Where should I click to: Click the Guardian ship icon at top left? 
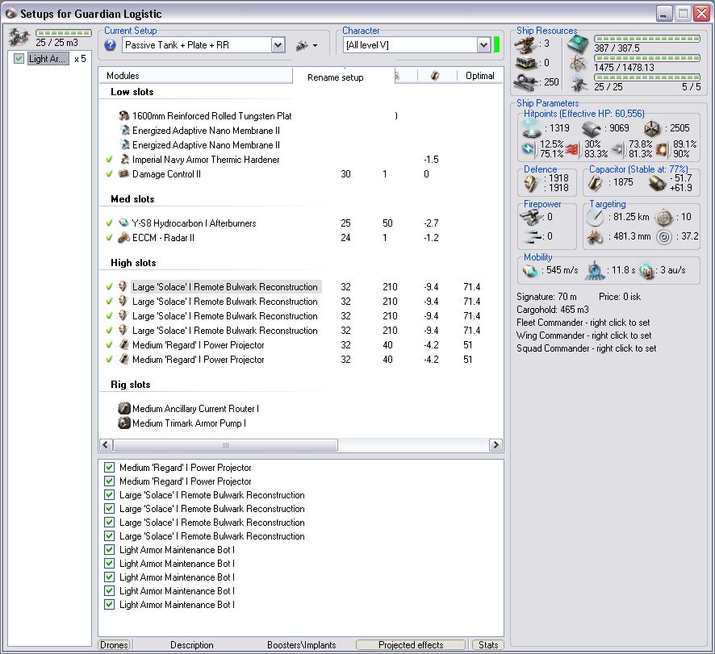[x=17, y=35]
